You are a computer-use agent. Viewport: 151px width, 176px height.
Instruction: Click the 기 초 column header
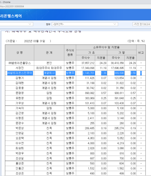(92, 53)
